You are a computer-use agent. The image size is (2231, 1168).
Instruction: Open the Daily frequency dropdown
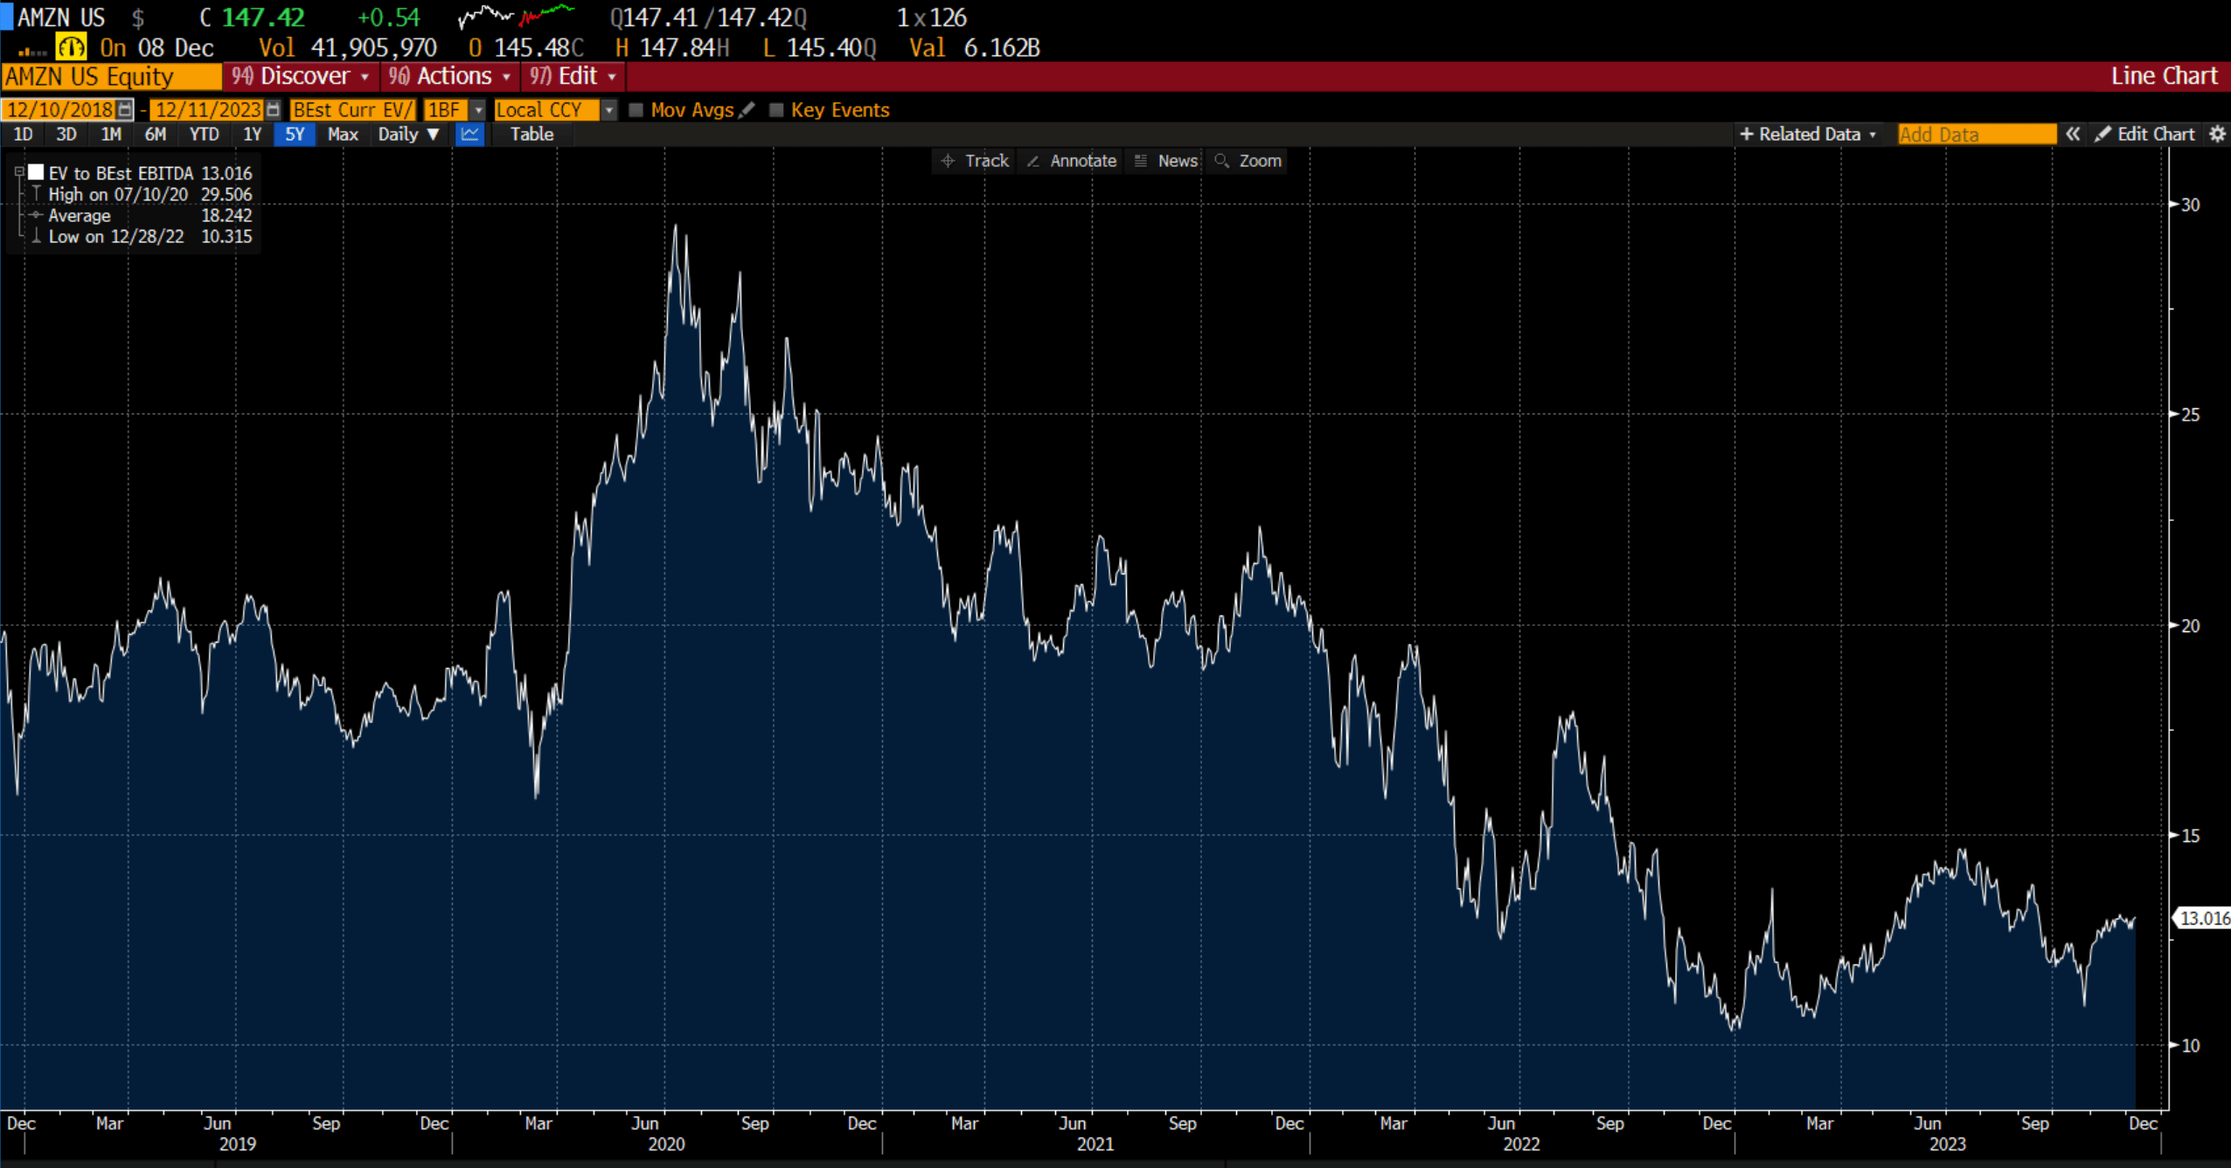click(408, 134)
